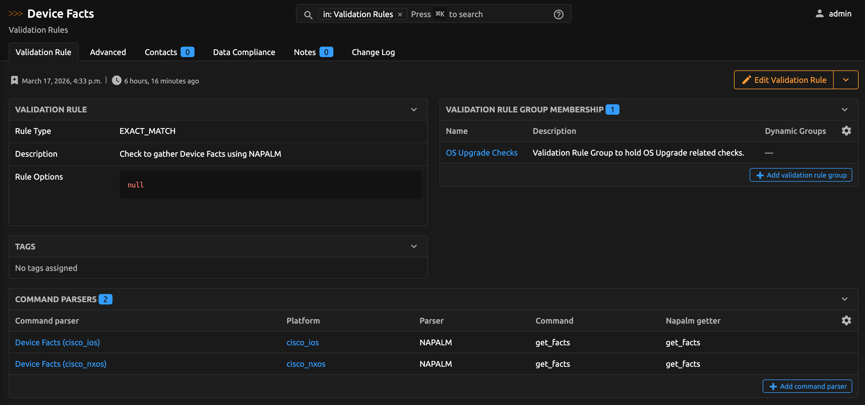Open the search help question-mark icon

558,14
